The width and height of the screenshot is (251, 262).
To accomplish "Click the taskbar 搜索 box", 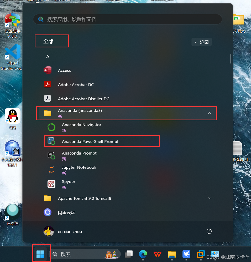I will pyautogui.click(x=85, y=254).
